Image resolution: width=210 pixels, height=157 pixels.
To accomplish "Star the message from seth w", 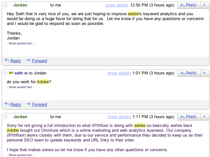I will point(5,73).
